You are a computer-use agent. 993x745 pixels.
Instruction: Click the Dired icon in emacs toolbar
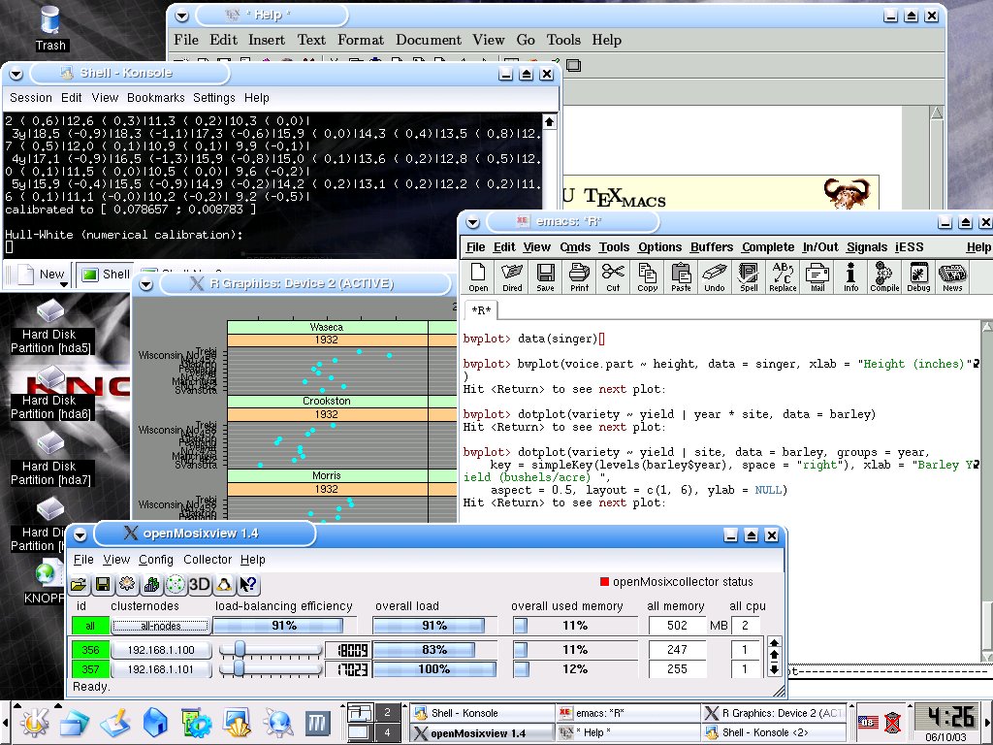[x=512, y=276]
